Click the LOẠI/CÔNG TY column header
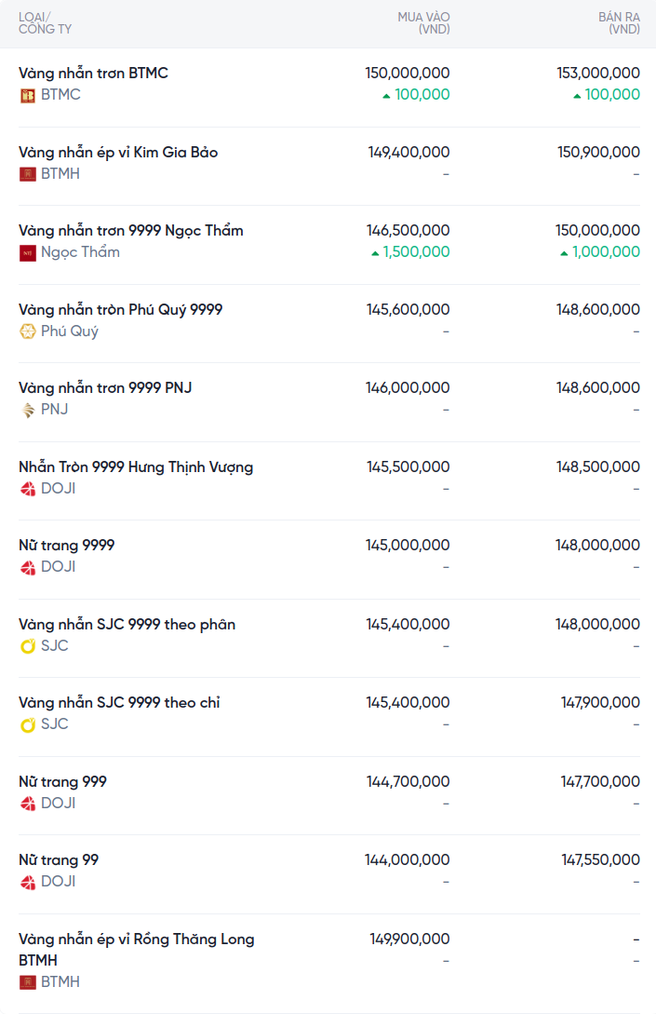656x1014 pixels. click(45, 23)
